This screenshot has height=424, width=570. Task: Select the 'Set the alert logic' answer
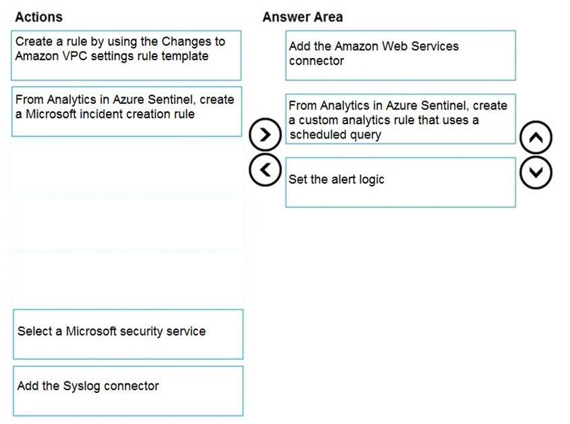pyautogui.click(x=401, y=182)
